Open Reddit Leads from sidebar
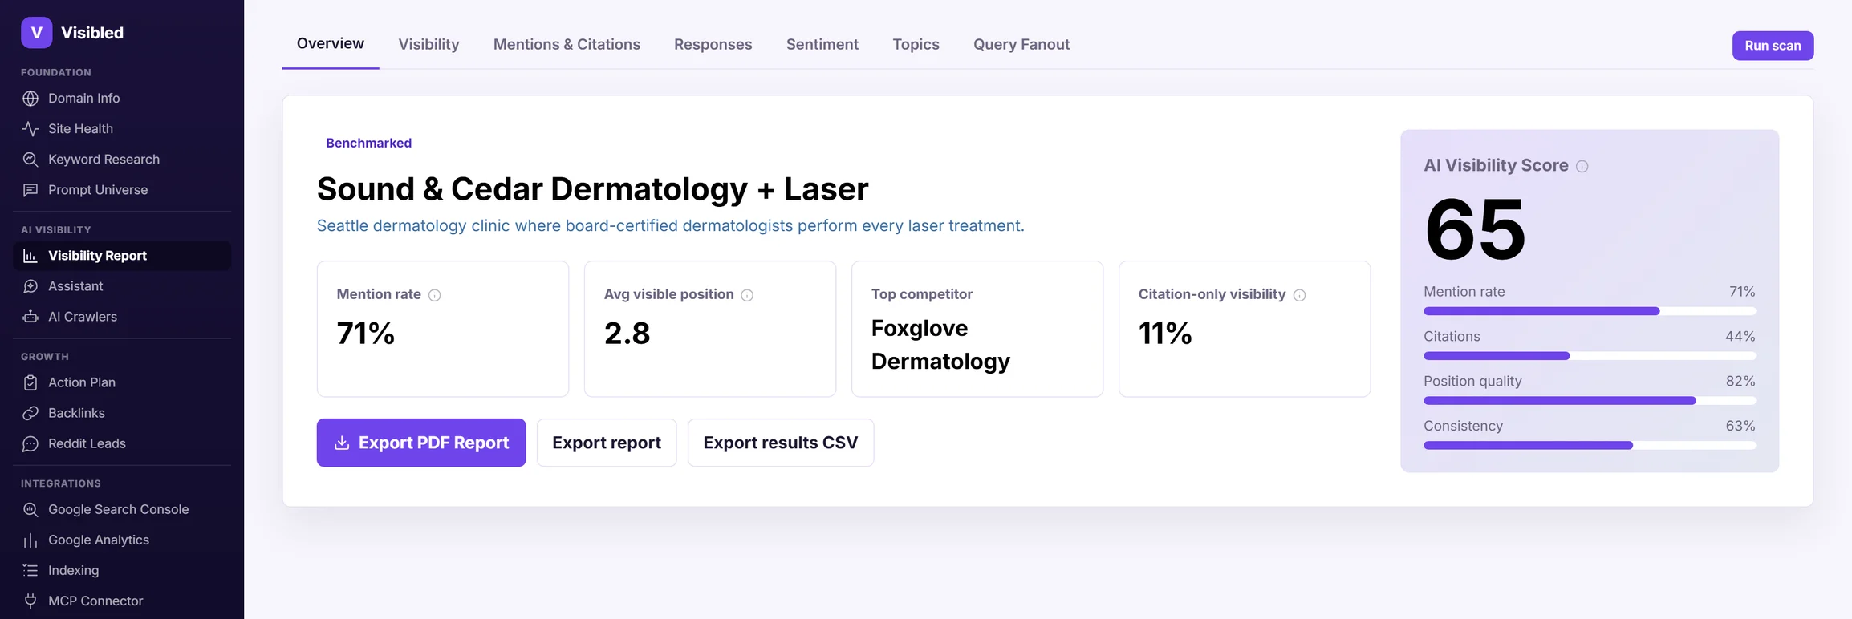The width and height of the screenshot is (1852, 619). point(122,443)
